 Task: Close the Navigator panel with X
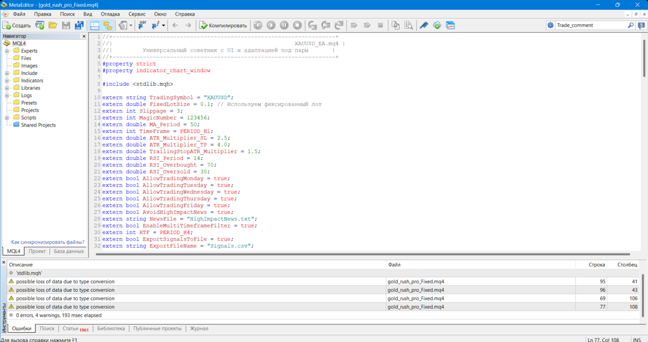point(84,36)
